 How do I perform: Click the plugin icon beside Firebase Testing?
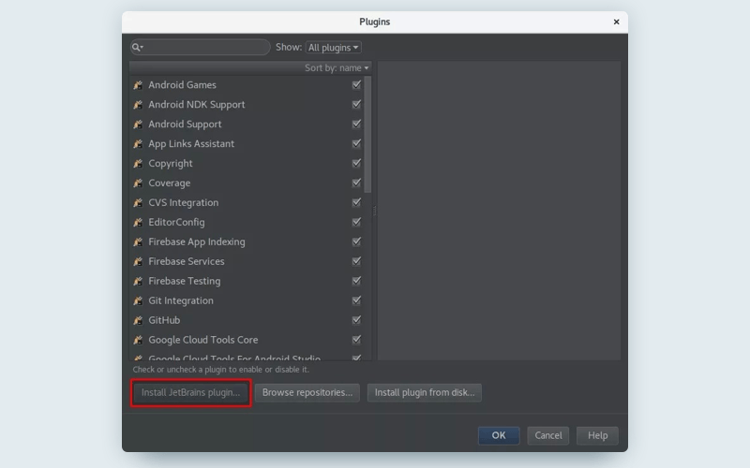coord(138,281)
